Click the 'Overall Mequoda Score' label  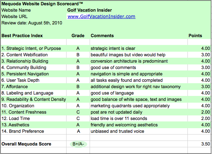point(26,144)
